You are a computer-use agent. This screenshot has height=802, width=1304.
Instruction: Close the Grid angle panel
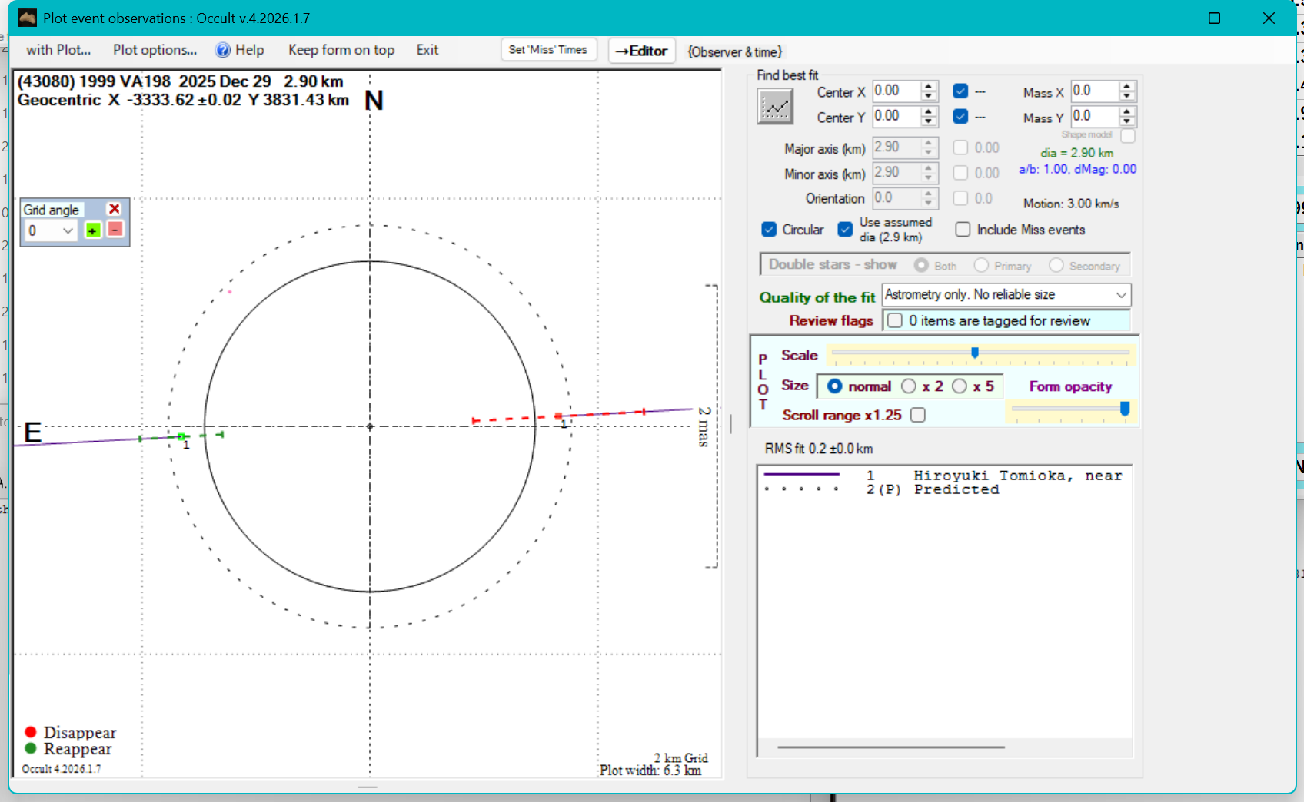(x=115, y=209)
